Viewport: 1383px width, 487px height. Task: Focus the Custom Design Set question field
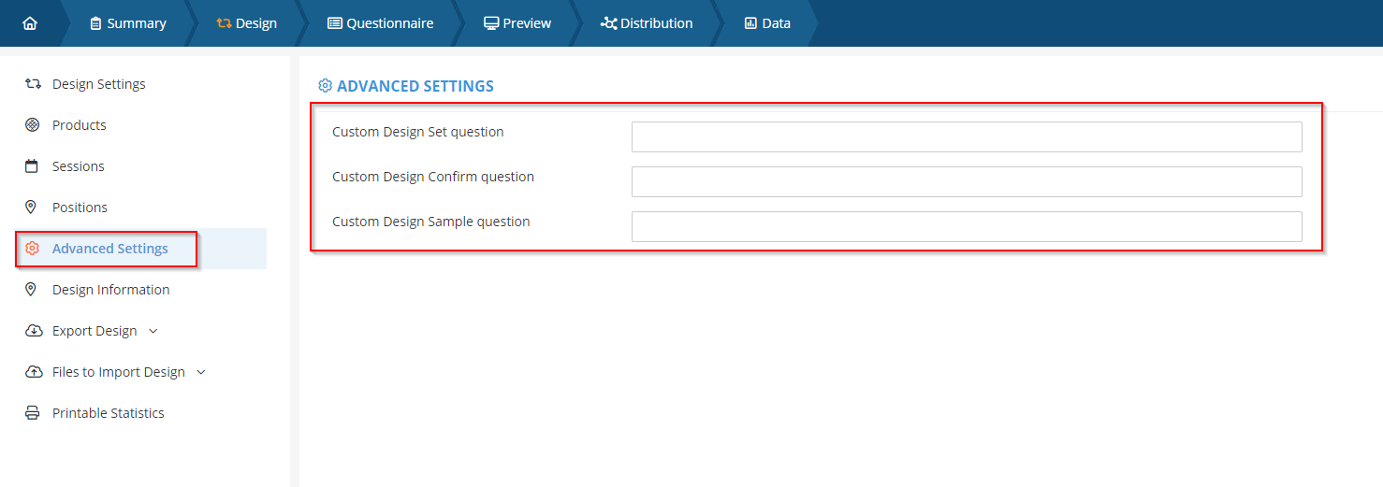(966, 136)
